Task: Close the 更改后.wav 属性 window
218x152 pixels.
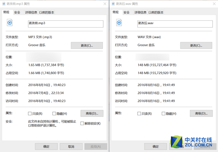Action: click(x=214, y=4)
